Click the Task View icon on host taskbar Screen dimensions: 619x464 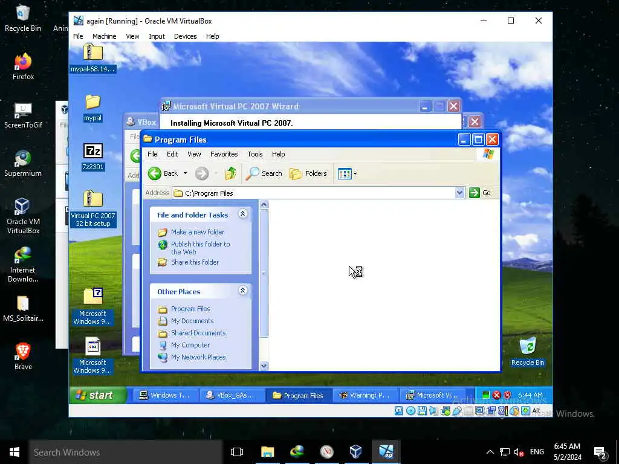pyautogui.click(x=237, y=452)
